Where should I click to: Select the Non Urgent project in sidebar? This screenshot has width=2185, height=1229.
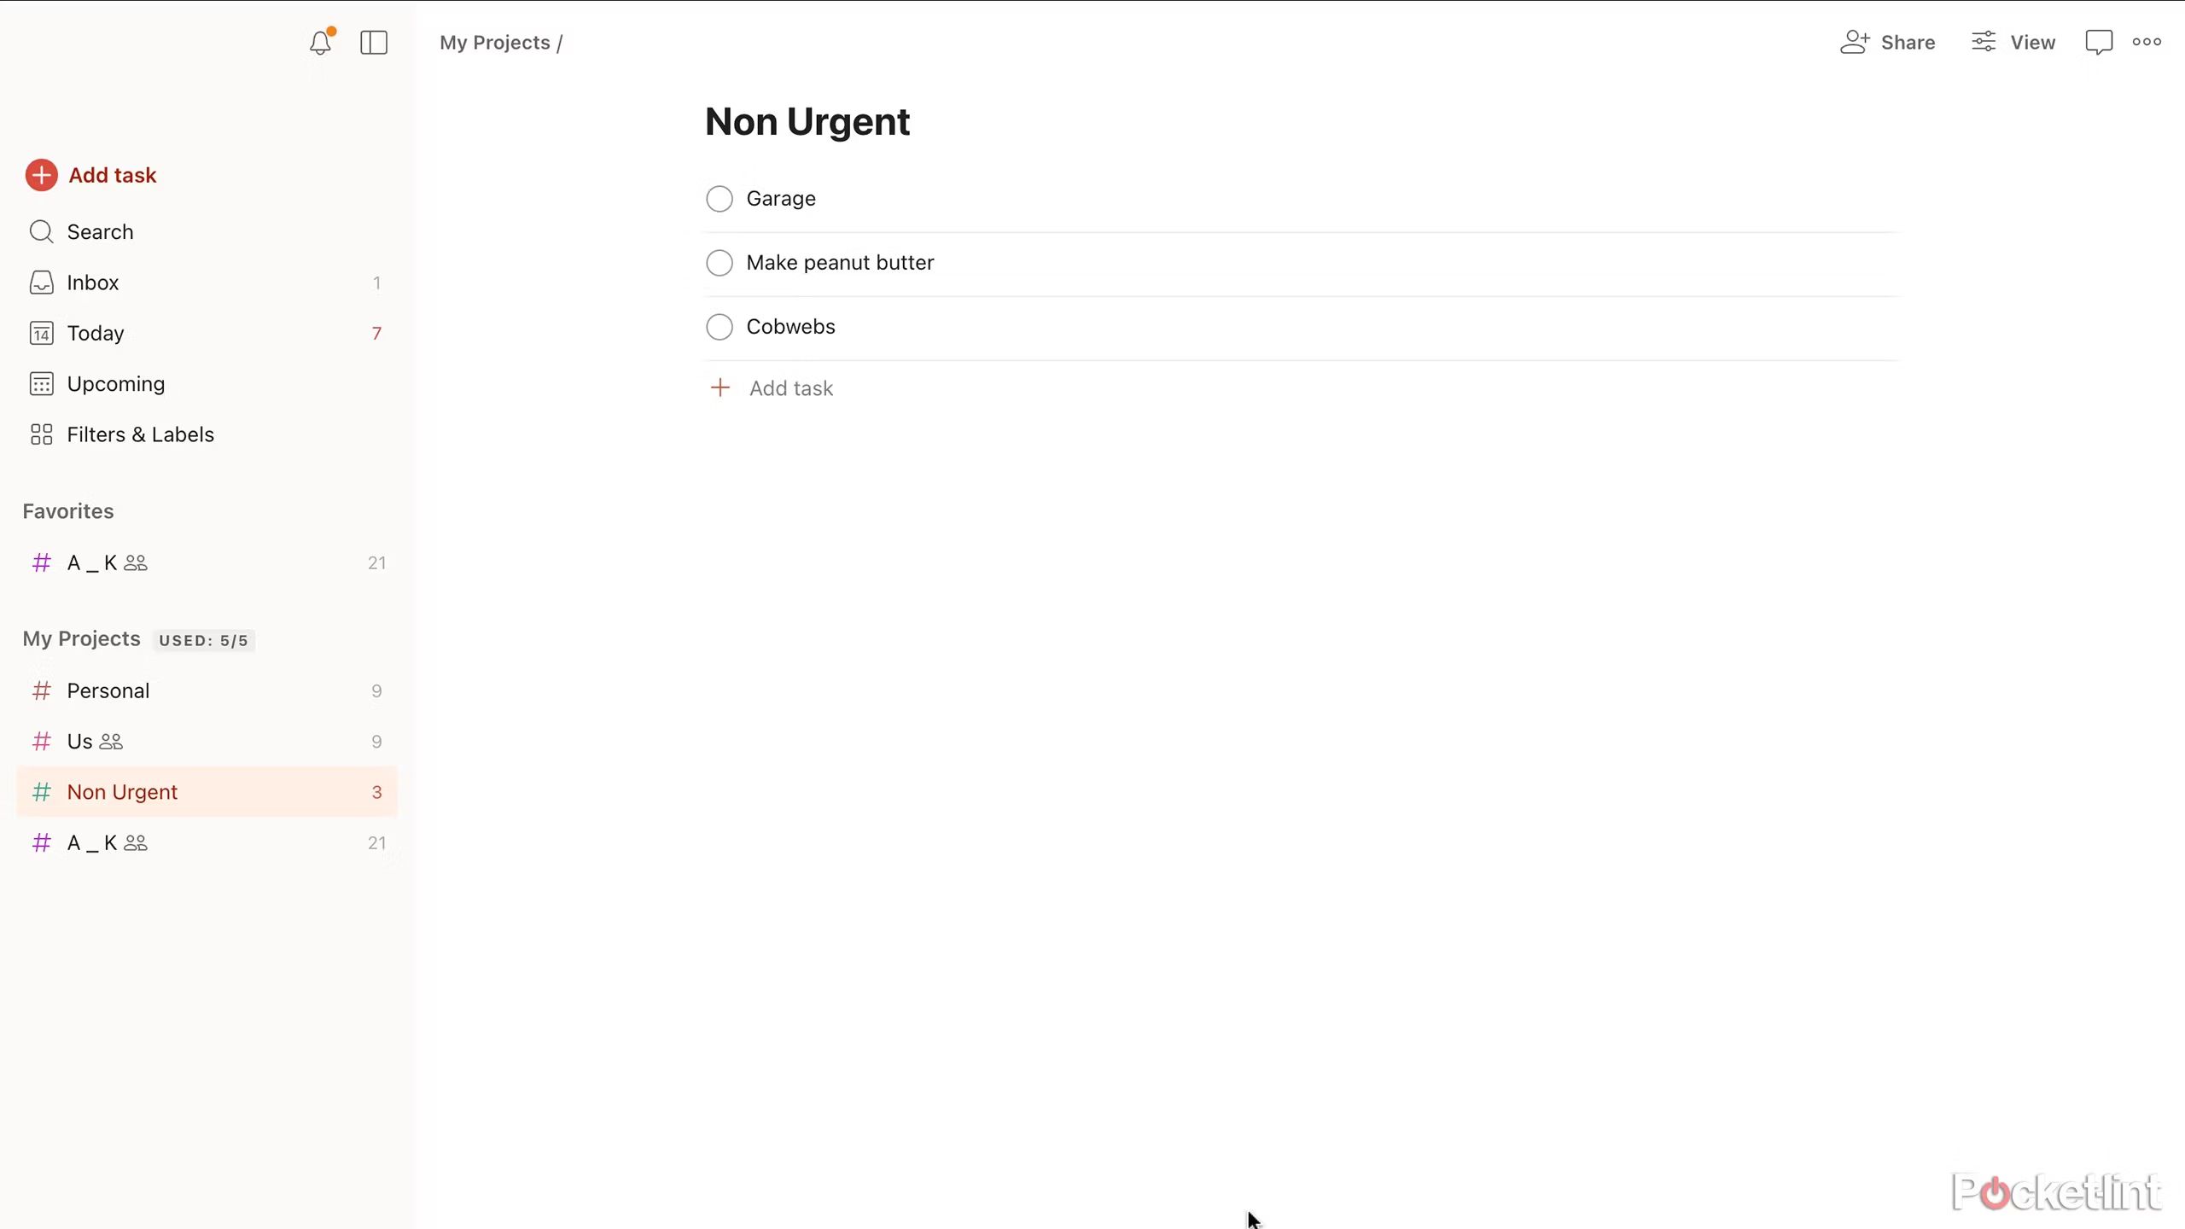coord(123,791)
